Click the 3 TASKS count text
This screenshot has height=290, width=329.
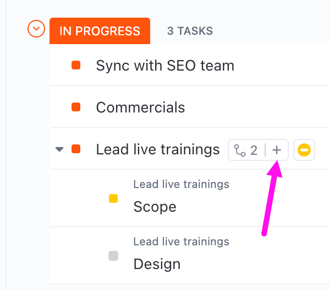click(x=190, y=31)
